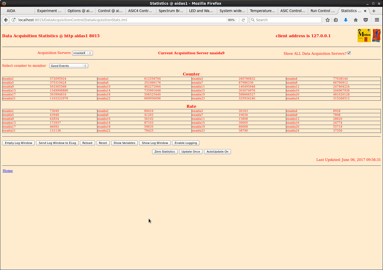This screenshot has height=270, width=383.
Task: Open the 80% zoom level indicator
Action: tap(231, 20)
